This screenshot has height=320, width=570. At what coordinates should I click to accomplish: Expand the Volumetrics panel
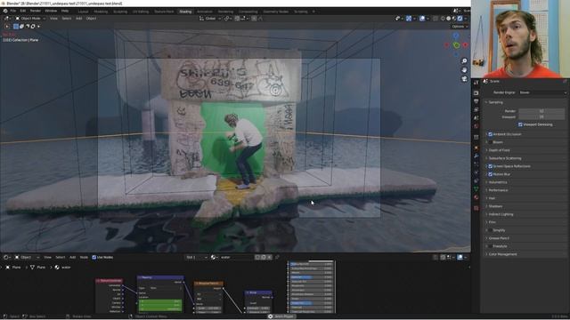point(498,182)
